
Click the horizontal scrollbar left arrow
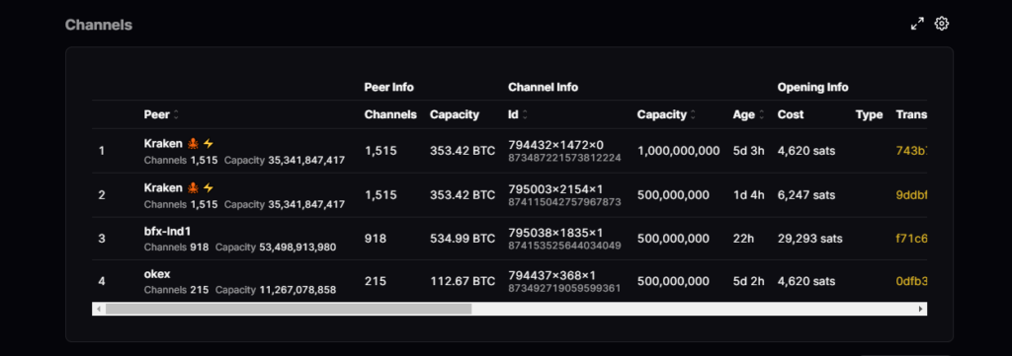pos(99,309)
